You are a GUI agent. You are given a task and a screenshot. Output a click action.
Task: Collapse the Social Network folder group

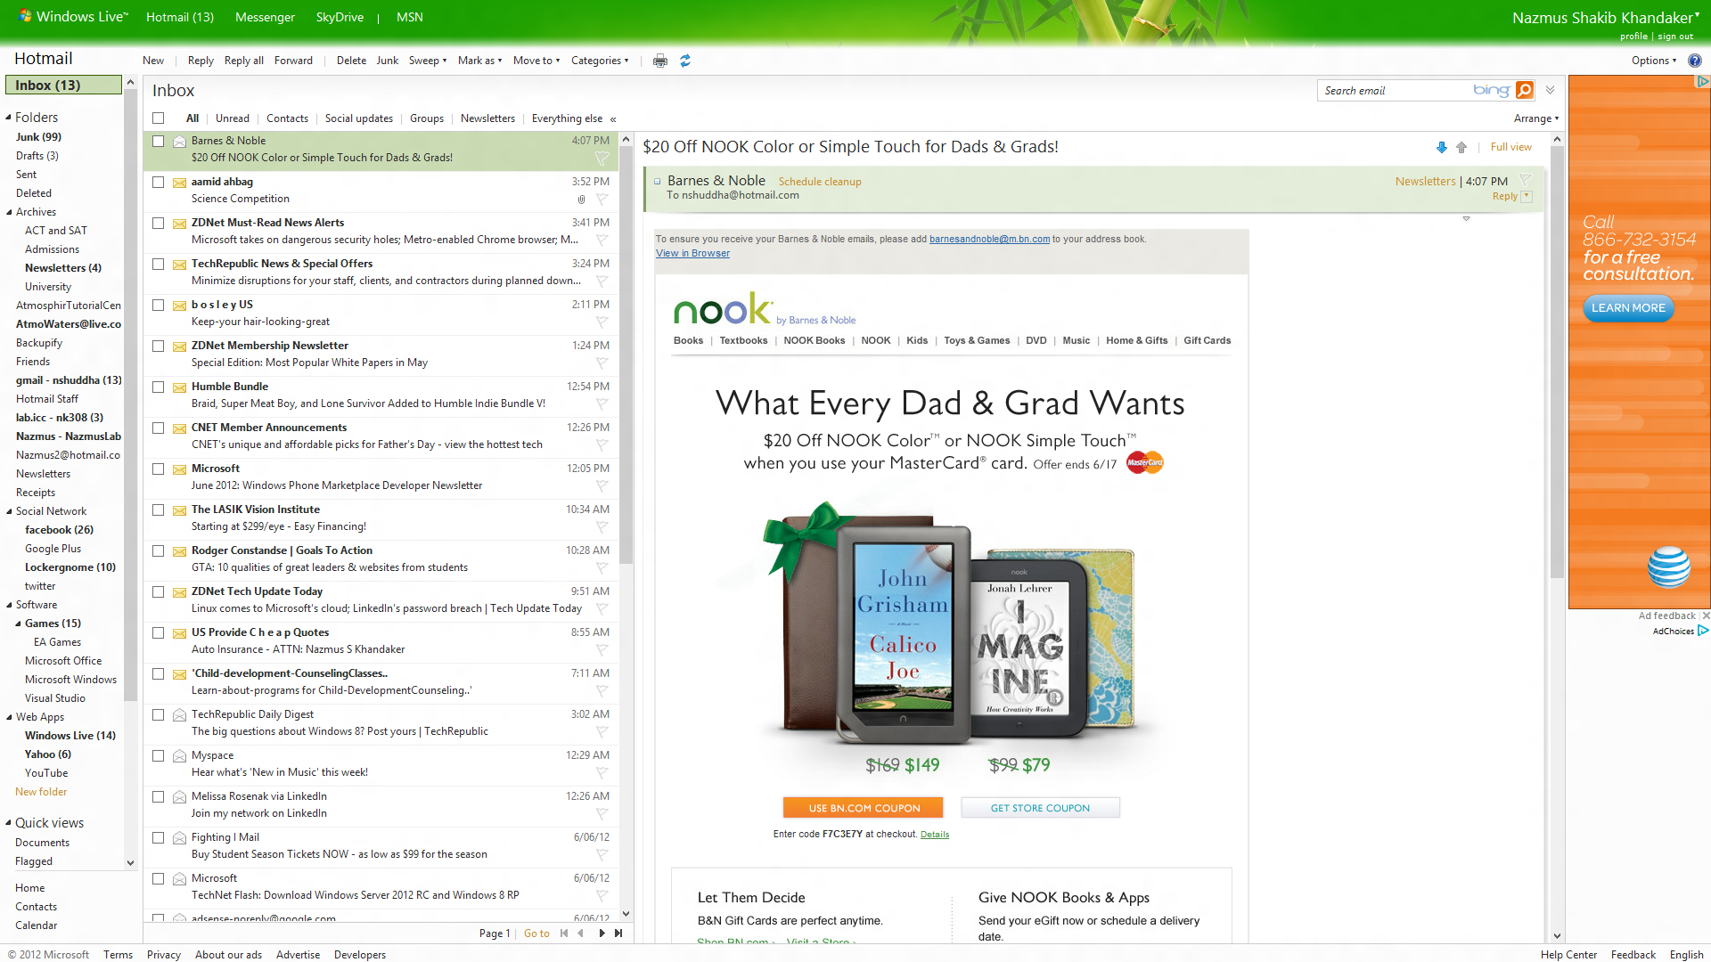(x=8, y=511)
